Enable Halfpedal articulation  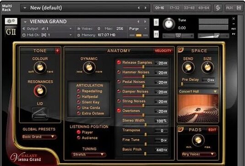[79, 96]
